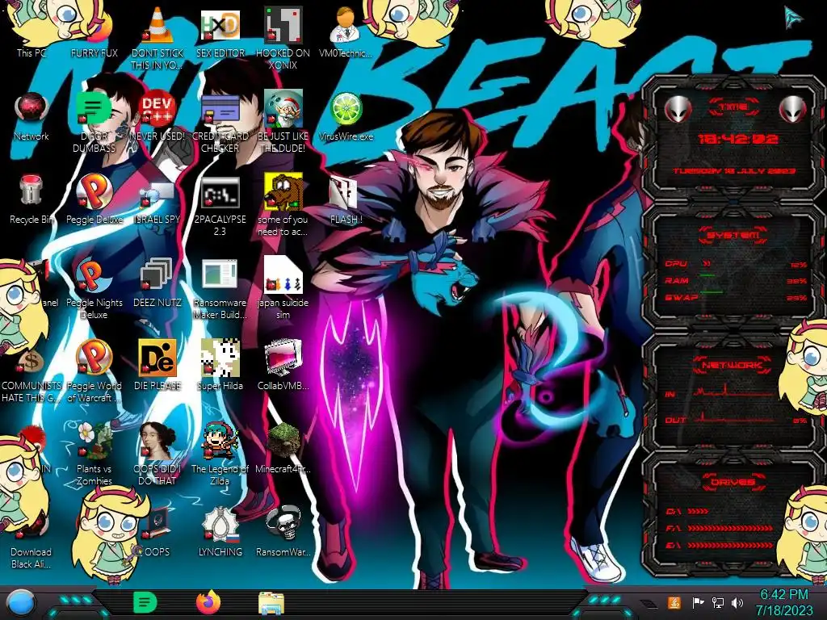Click the Santa icon BE JUST LIKE THE DUDE
Screen dimensions: 827x620
point(283,121)
